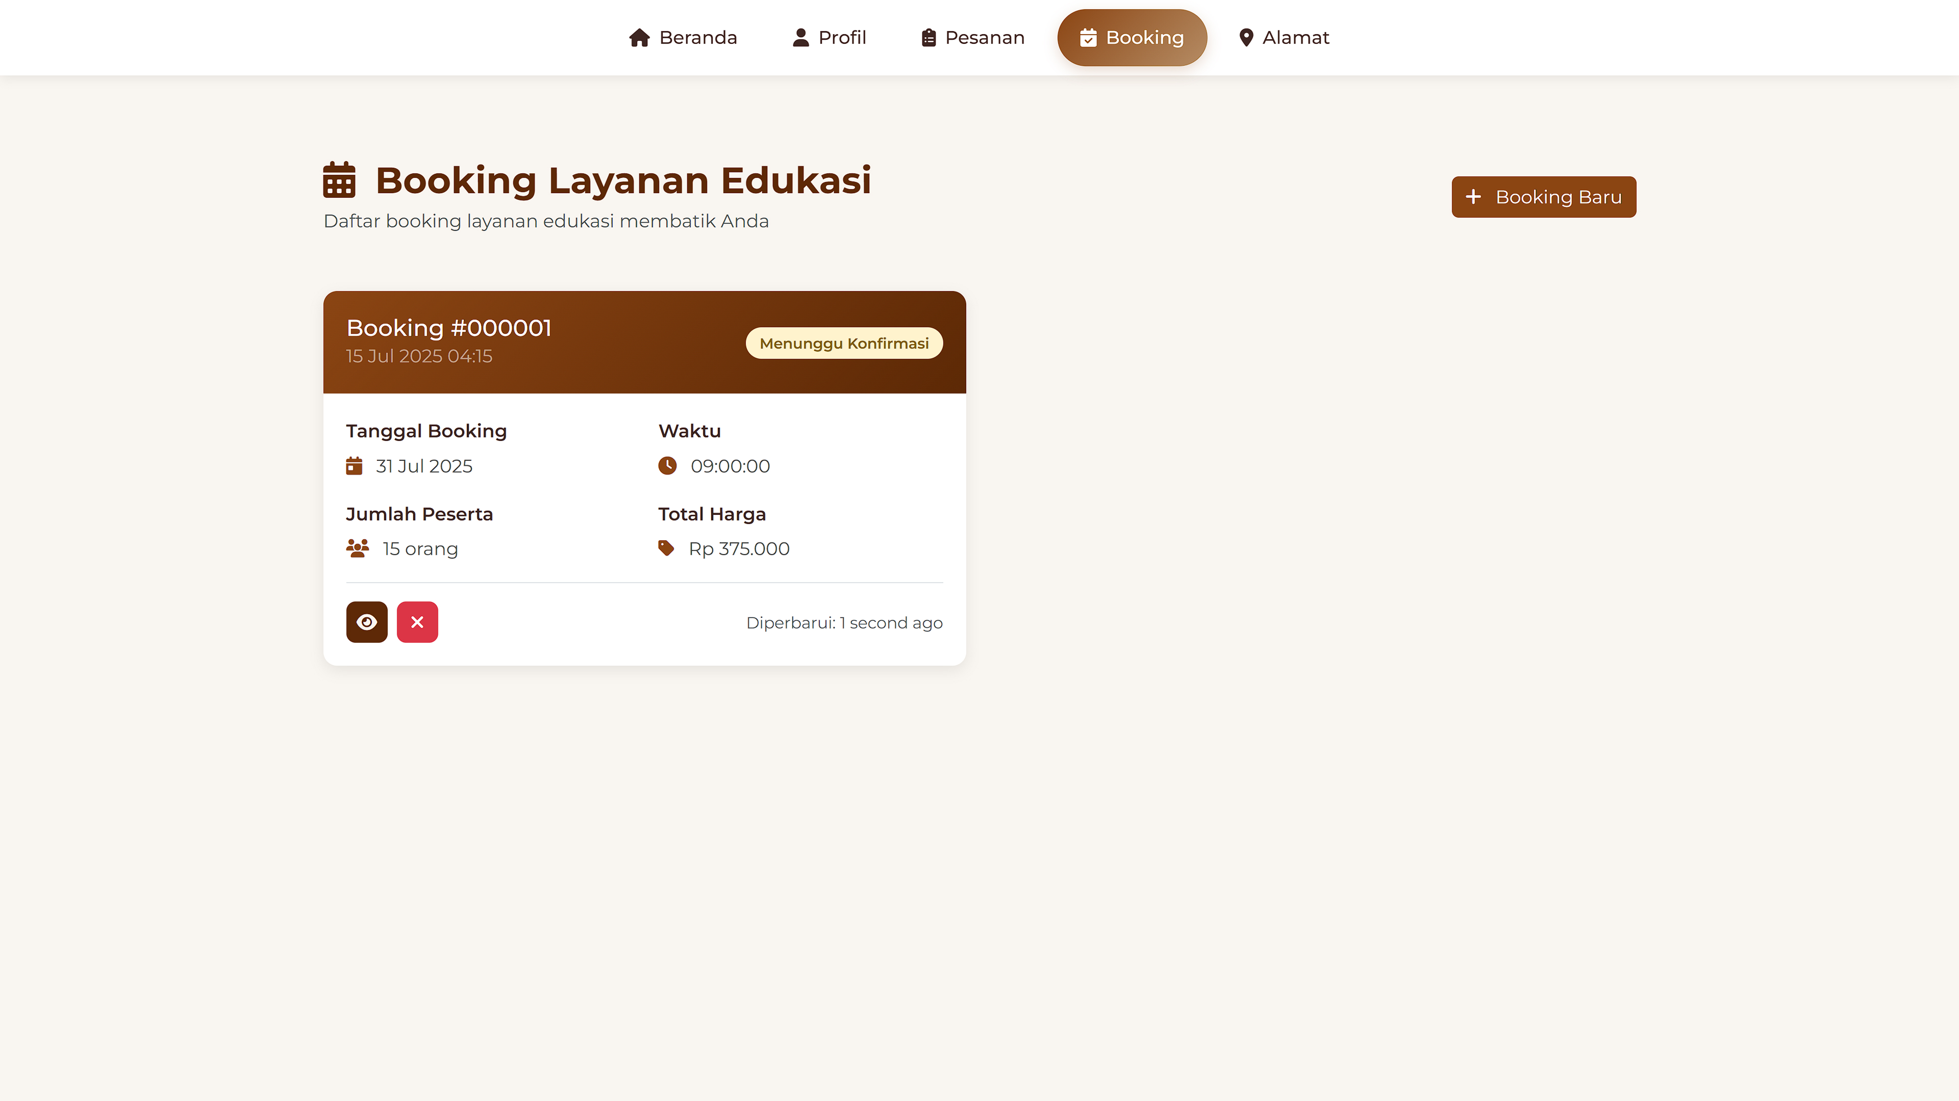Click the house icon in navigation
This screenshot has width=1959, height=1101.
click(639, 38)
